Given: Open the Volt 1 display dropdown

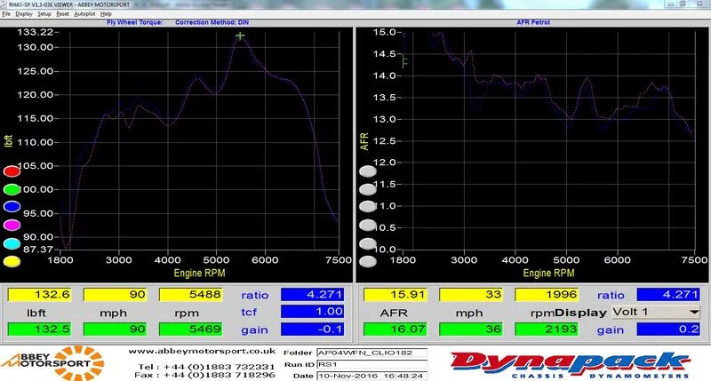Looking at the screenshot, I should [656, 312].
